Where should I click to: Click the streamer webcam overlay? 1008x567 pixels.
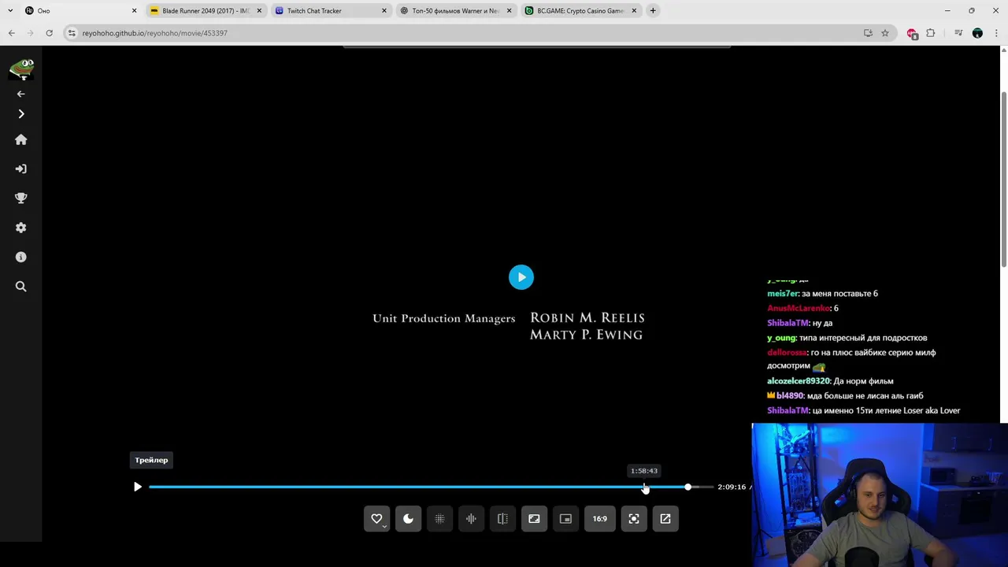click(880, 495)
